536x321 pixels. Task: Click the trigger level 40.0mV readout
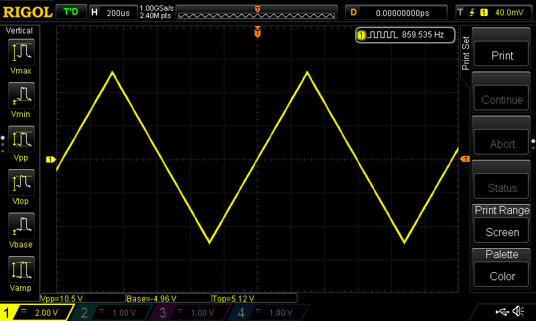click(x=509, y=13)
